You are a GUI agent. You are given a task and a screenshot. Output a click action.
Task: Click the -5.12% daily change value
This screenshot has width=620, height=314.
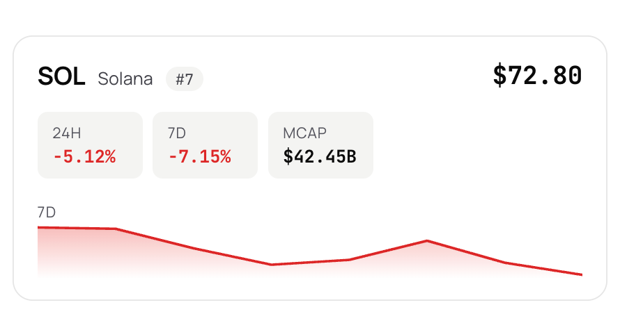tap(84, 156)
